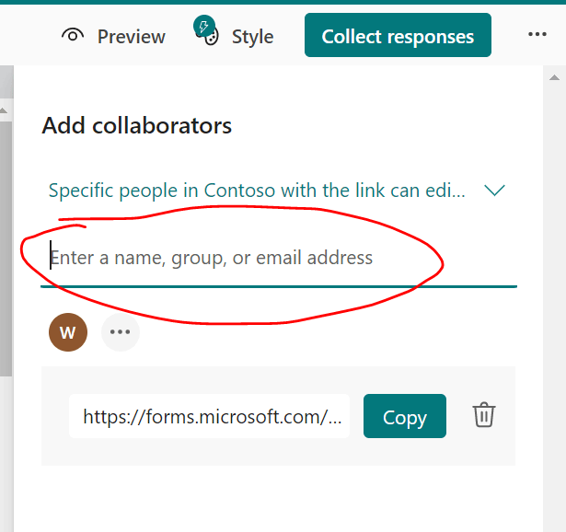Open the Style palette icon
Viewport: 566px width, 532px height.
pyautogui.click(x=211, y=38)
